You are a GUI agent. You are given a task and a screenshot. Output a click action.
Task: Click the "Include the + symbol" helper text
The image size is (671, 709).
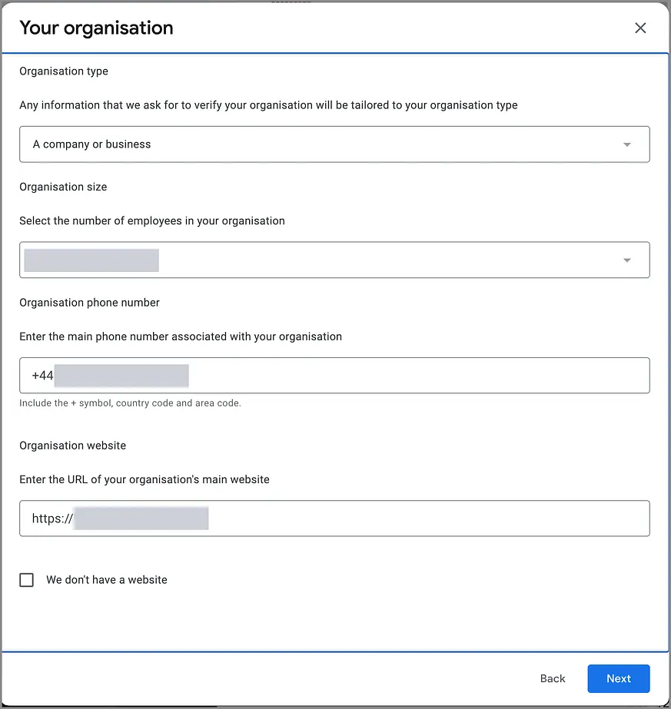130,403
